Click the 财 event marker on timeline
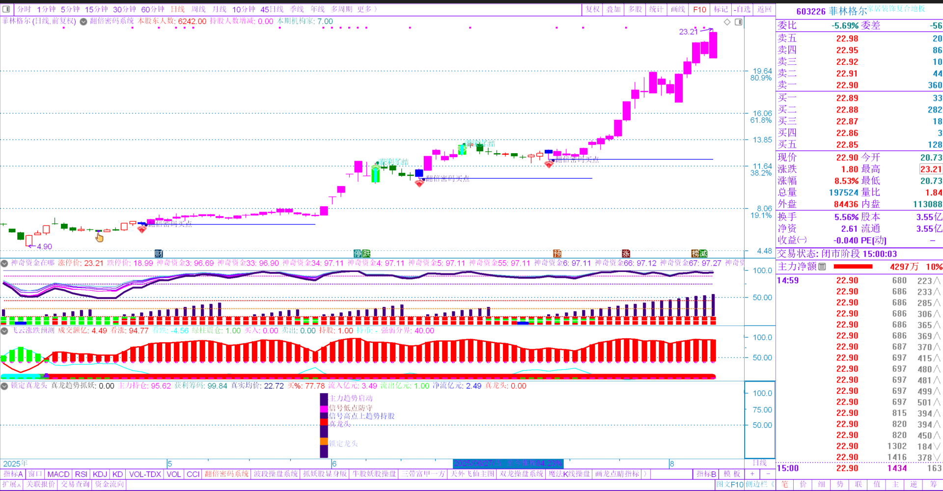The image size is (943, 491). pos(159,253)
